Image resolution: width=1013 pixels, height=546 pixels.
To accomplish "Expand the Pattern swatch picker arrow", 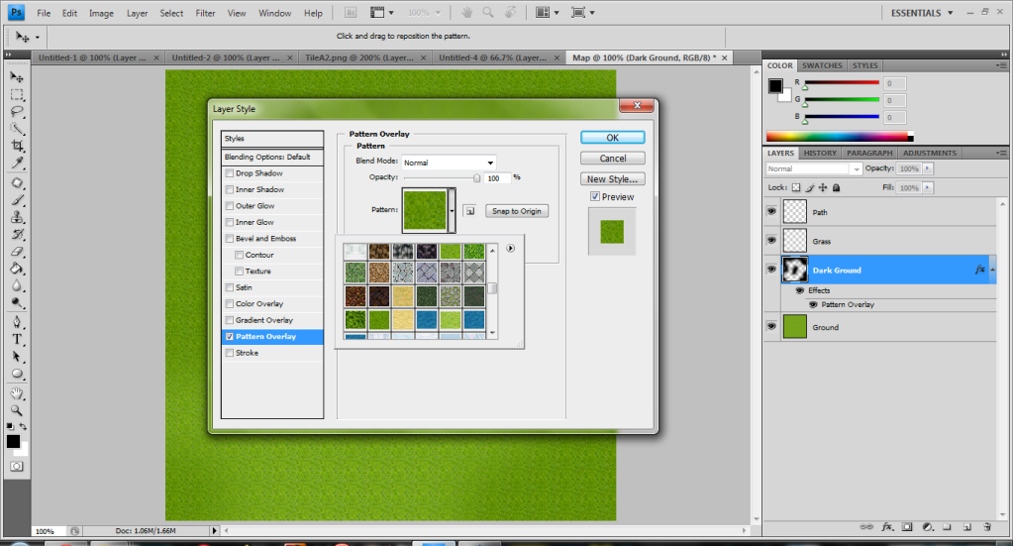I will point(452,211).
